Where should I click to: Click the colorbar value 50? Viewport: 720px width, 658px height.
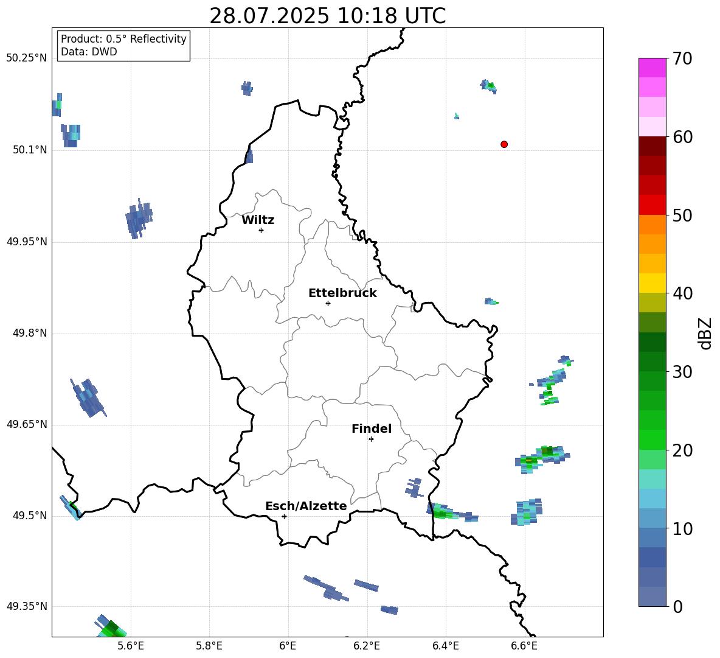682,215
